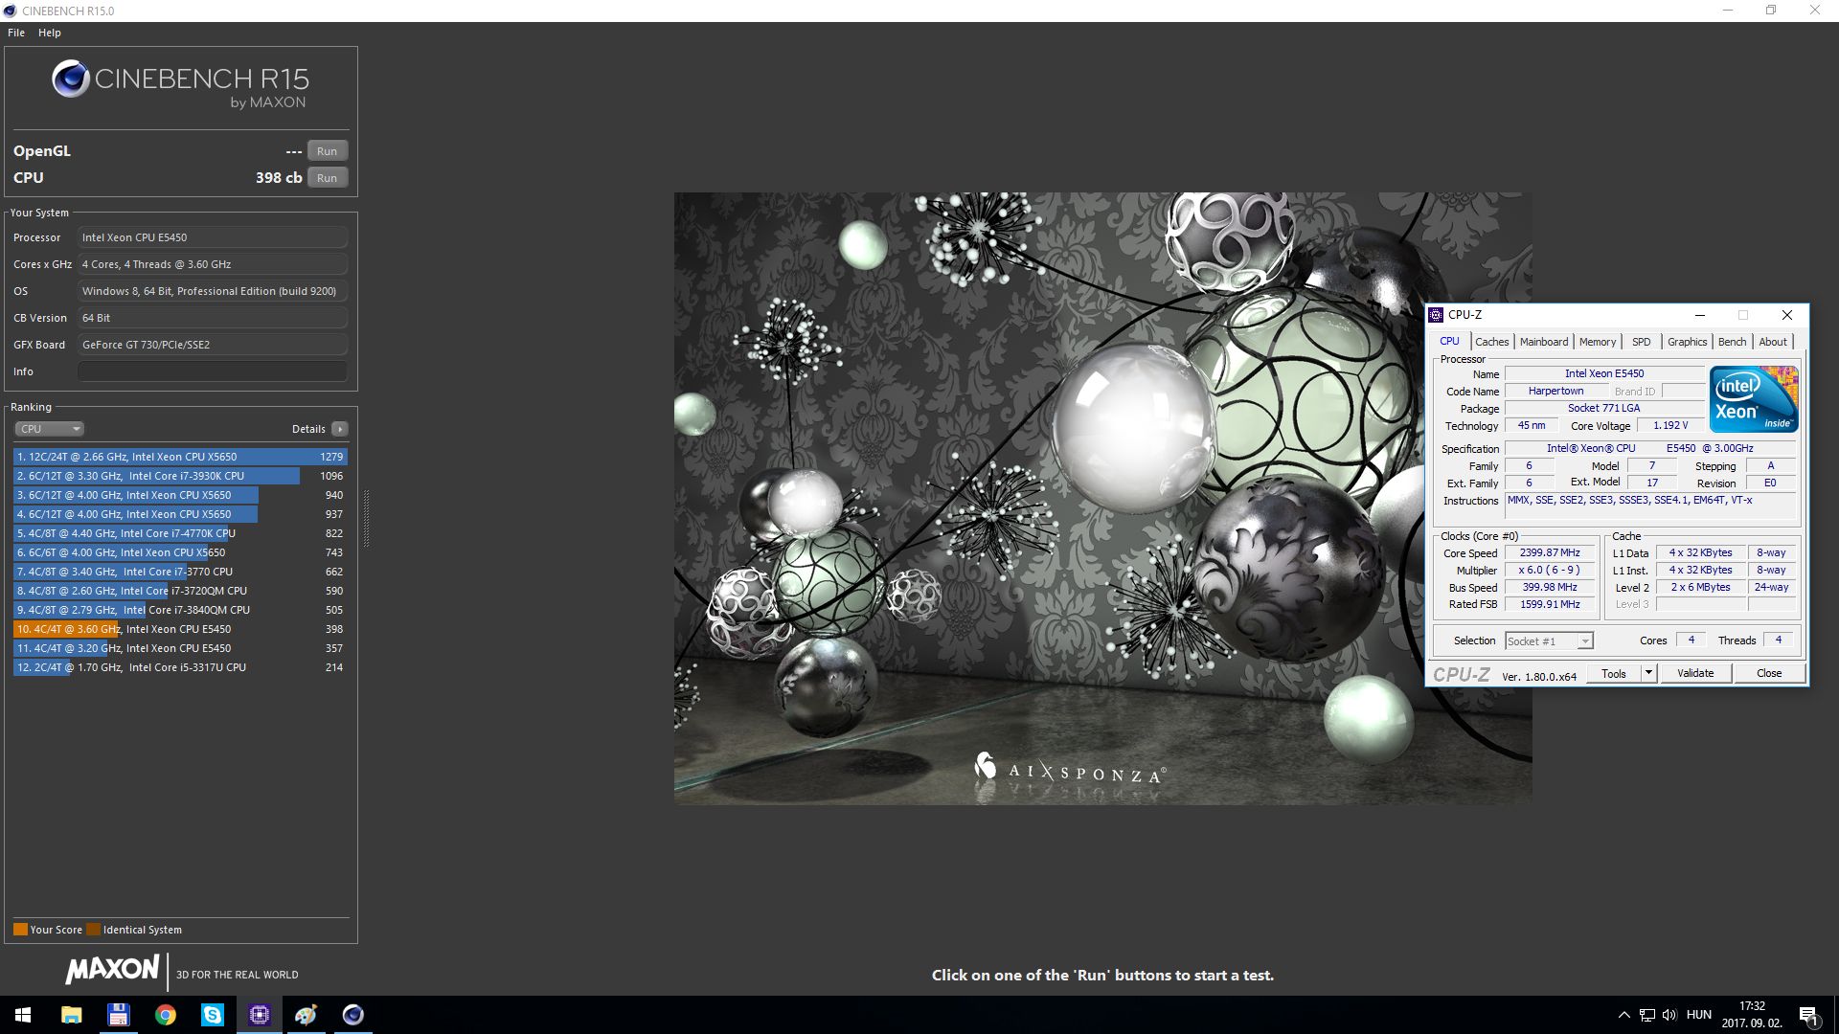Switch to CPU-Z via taskbar icon
The height and width of the screenshot is (1034, 1839).
coord(259,1015)
